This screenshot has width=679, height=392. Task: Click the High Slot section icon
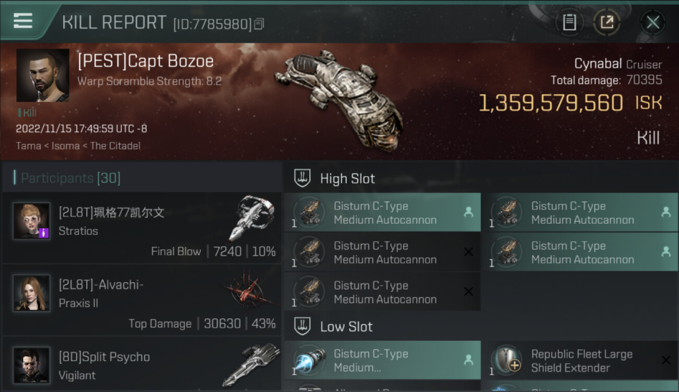(x=303, y=178)
